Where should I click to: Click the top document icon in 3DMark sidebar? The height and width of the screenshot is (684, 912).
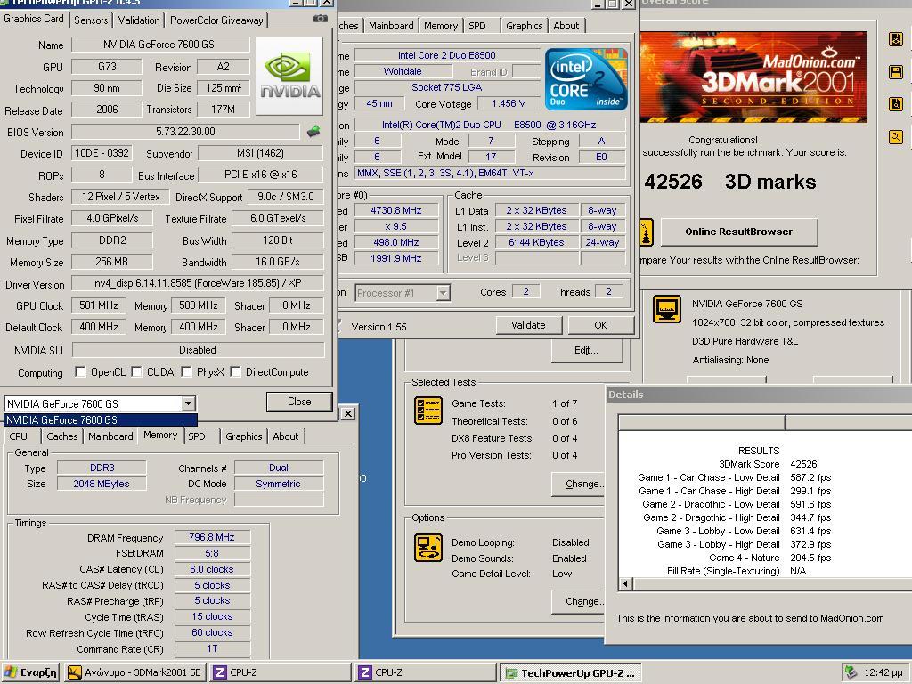tap(896, 39)
